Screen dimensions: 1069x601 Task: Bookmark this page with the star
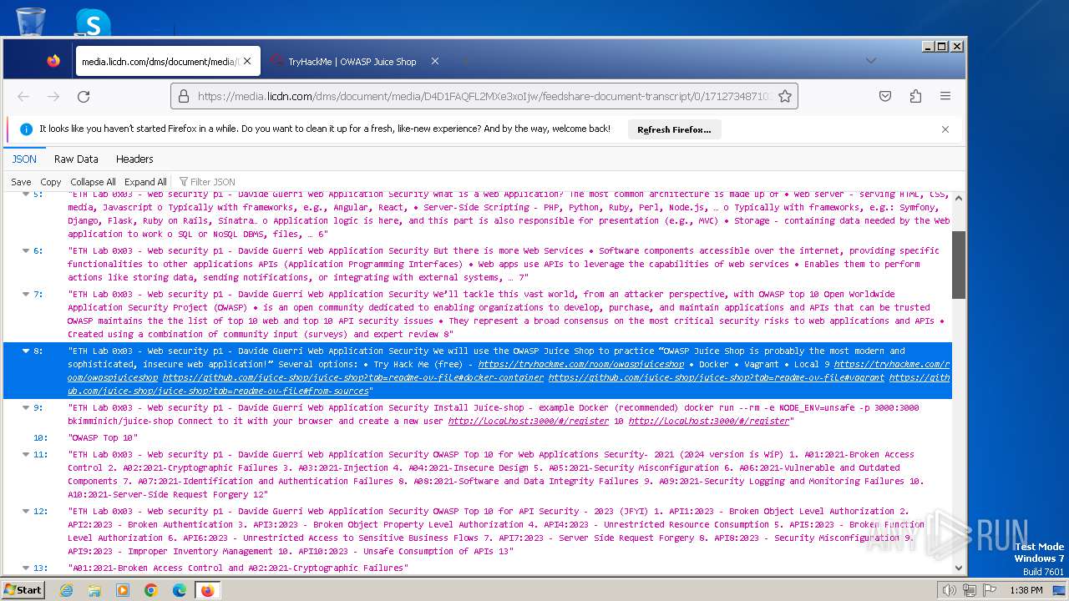784,97
